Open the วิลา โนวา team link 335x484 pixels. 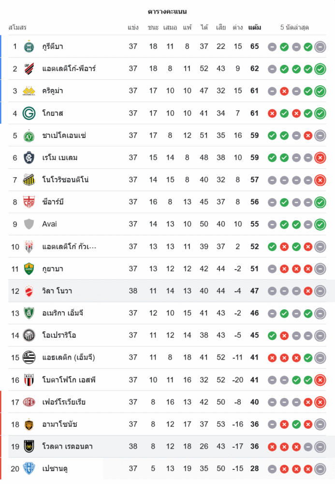point(57,291)
